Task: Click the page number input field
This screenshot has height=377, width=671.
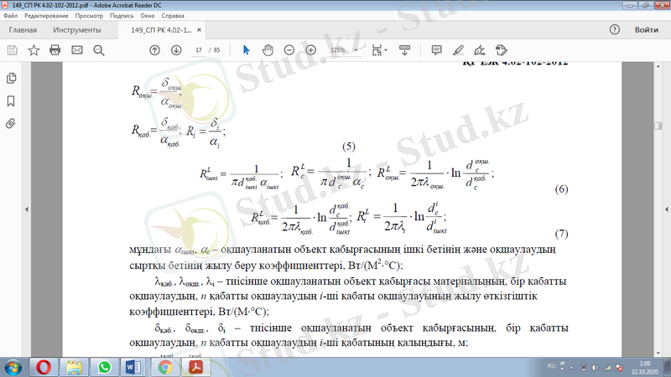Action: tap(199, 50)
